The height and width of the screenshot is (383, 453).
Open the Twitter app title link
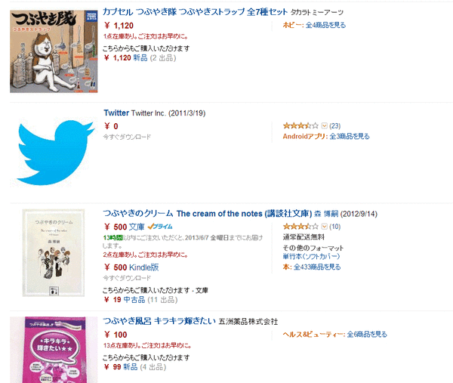click(116, 113)
